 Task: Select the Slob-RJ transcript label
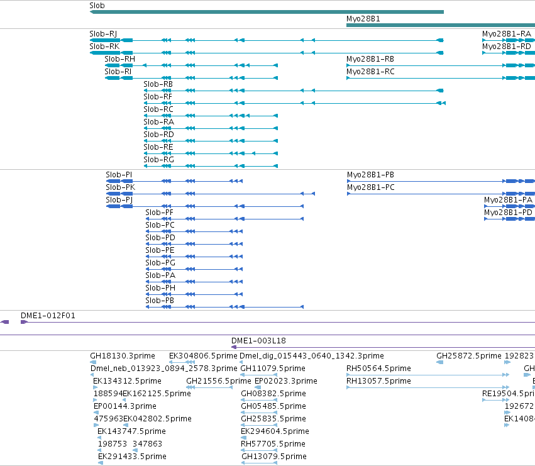(103, 34)
